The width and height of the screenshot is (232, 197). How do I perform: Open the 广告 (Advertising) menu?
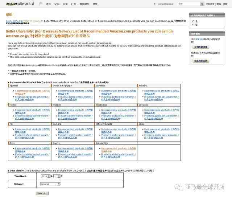[x=74, y=4]
